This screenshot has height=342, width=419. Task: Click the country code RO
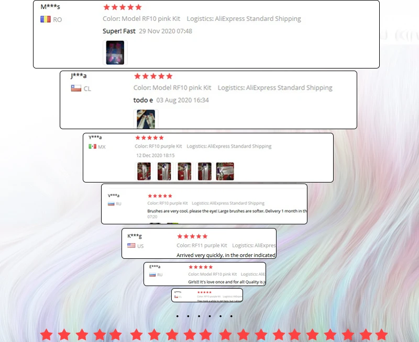pos(58,20)
